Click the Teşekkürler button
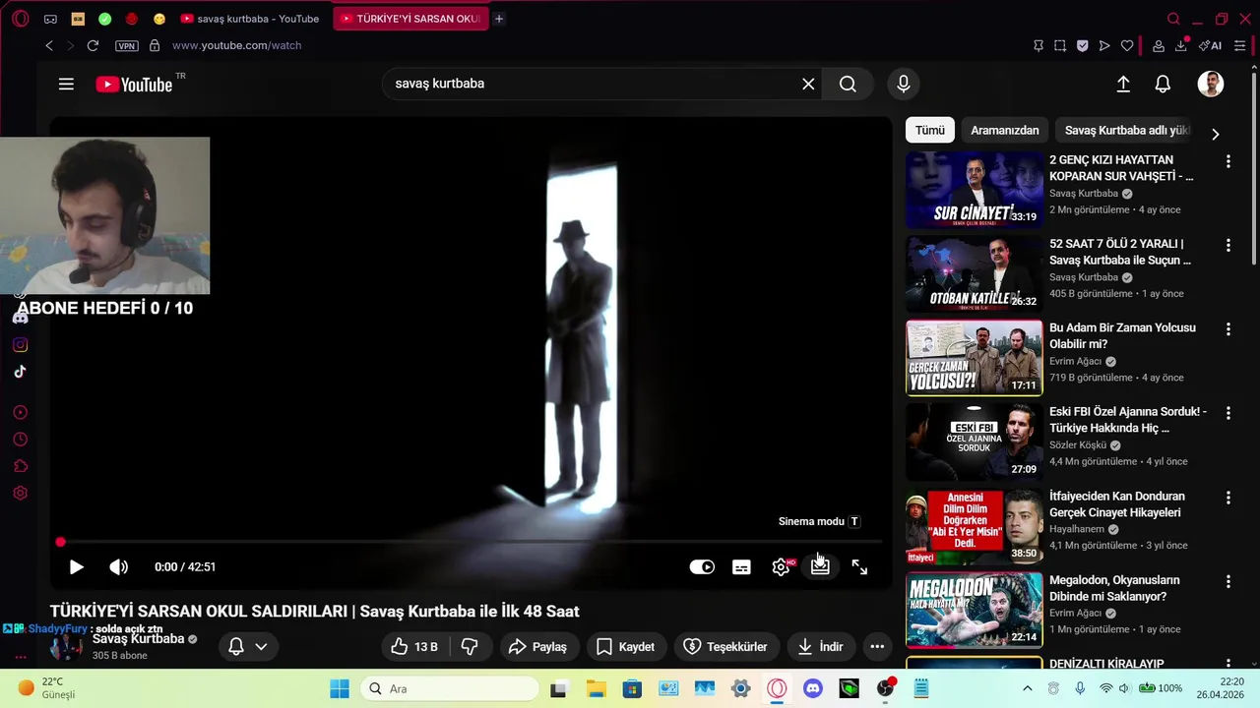Image resolution: width=1260 pixels, height=708 pixels. point(725,646)
